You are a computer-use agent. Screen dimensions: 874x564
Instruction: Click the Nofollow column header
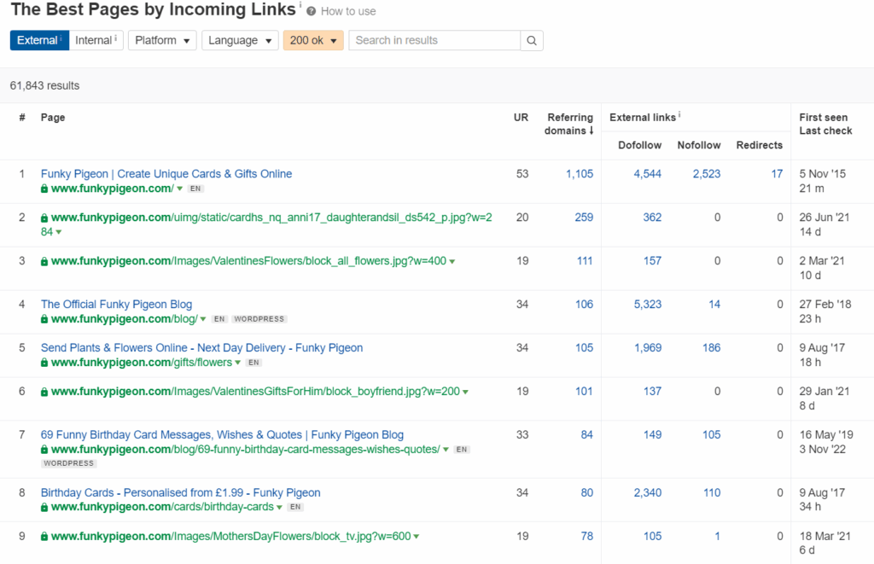pyautogui.click(x=699, y=145)
